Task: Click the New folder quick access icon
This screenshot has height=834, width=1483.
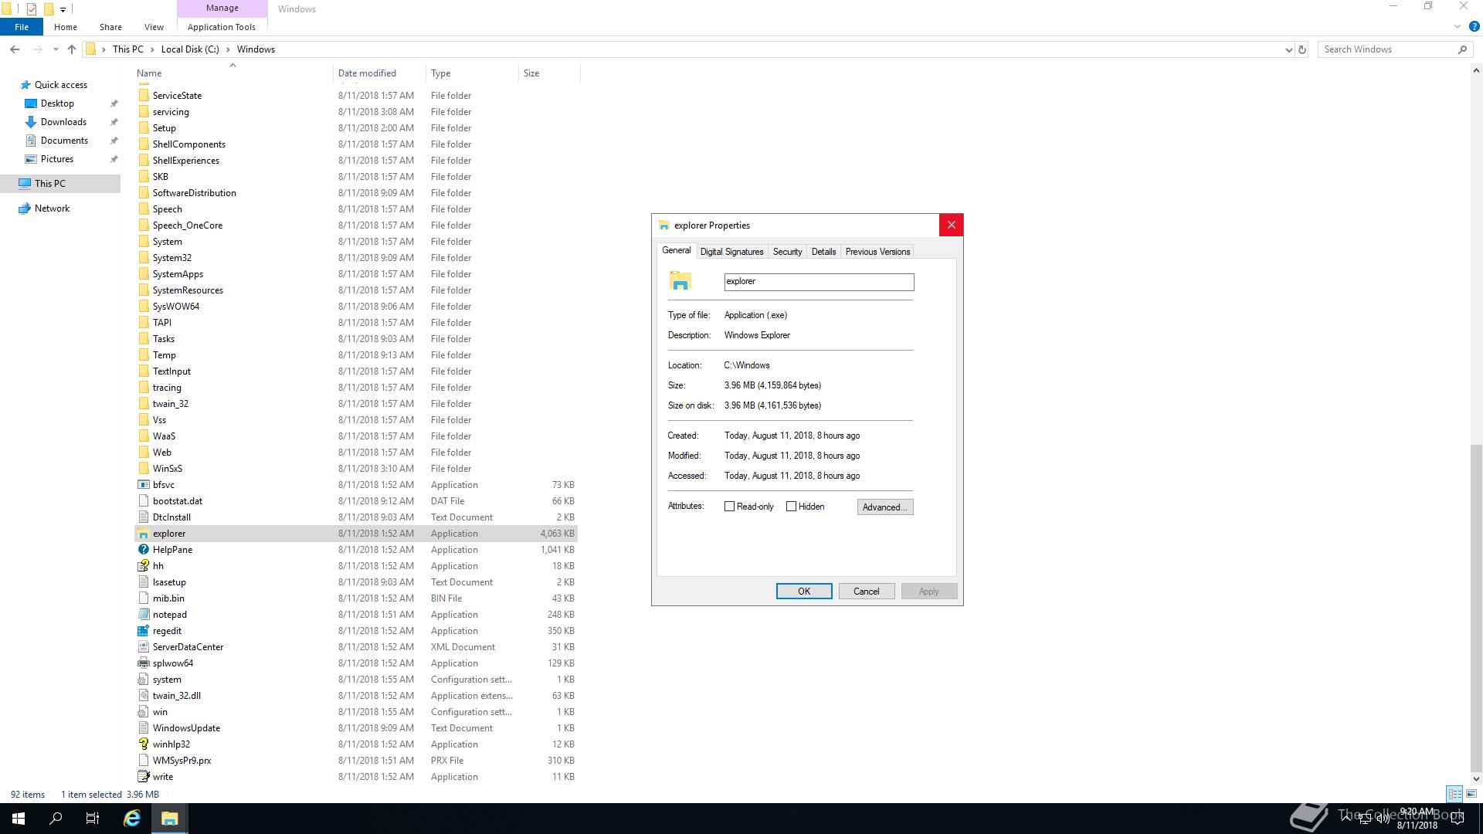Action: 48,9
